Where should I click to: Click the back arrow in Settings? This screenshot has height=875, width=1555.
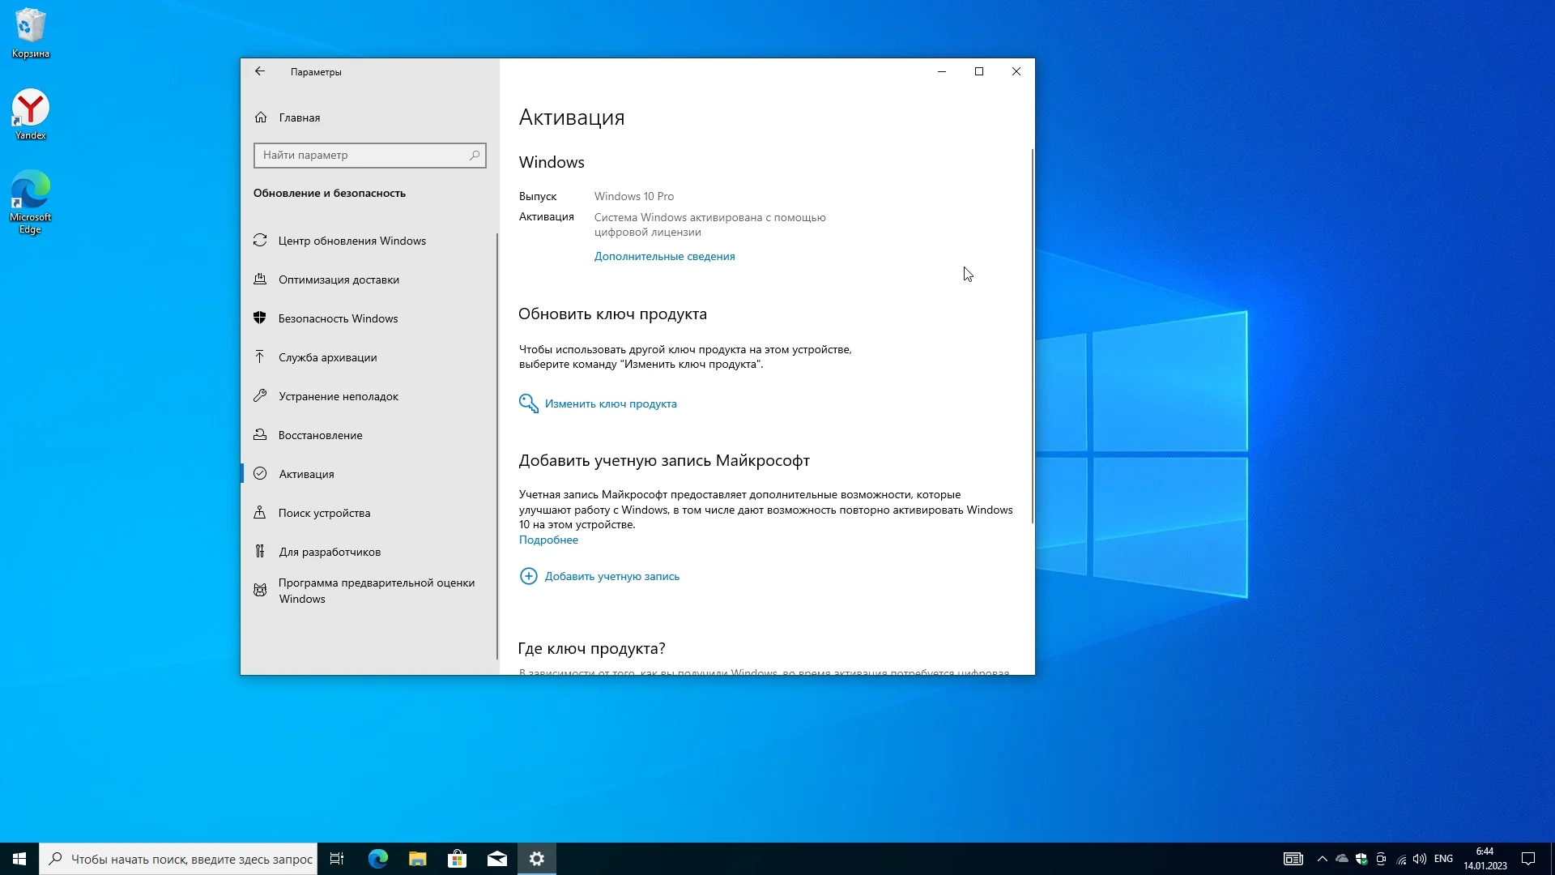260,71
